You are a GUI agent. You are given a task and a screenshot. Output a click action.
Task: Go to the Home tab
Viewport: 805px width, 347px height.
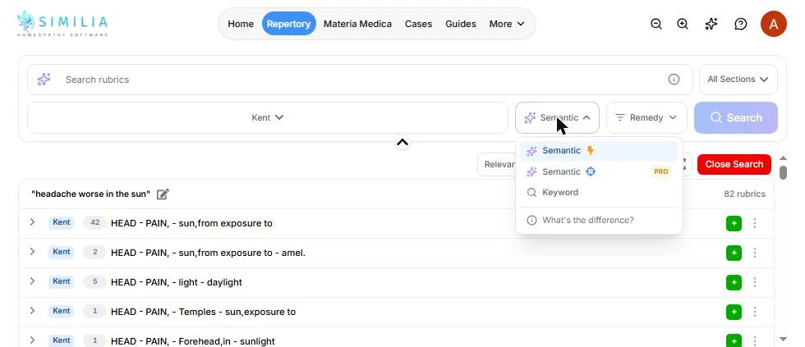tap(241, 24)
